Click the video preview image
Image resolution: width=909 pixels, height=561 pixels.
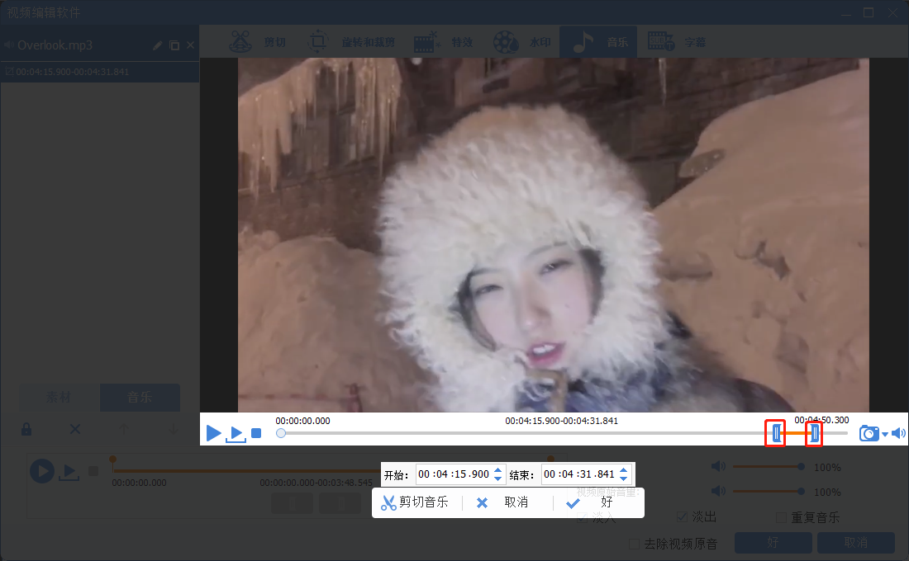[553, 234]
